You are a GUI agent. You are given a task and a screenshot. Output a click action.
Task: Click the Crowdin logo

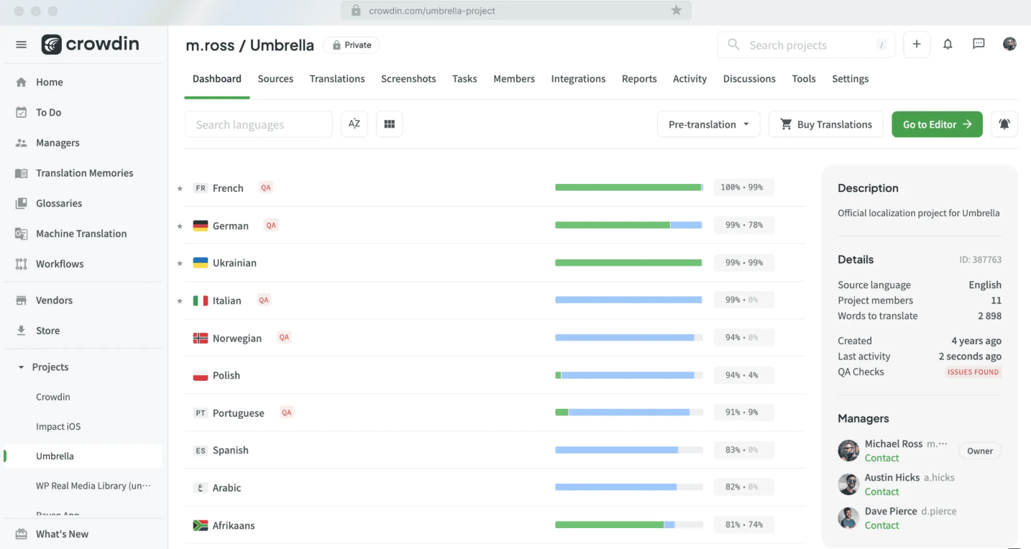pos(90,45)
